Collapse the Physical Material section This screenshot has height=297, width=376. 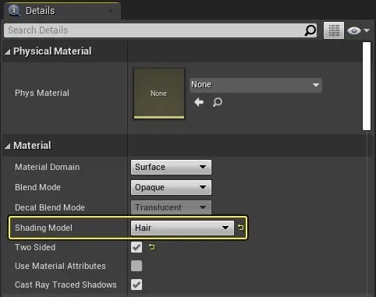click(8, 51)
